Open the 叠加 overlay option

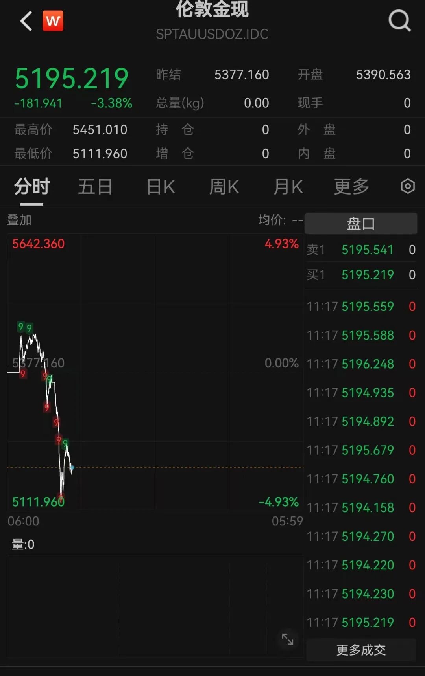[x=19, y=220]
